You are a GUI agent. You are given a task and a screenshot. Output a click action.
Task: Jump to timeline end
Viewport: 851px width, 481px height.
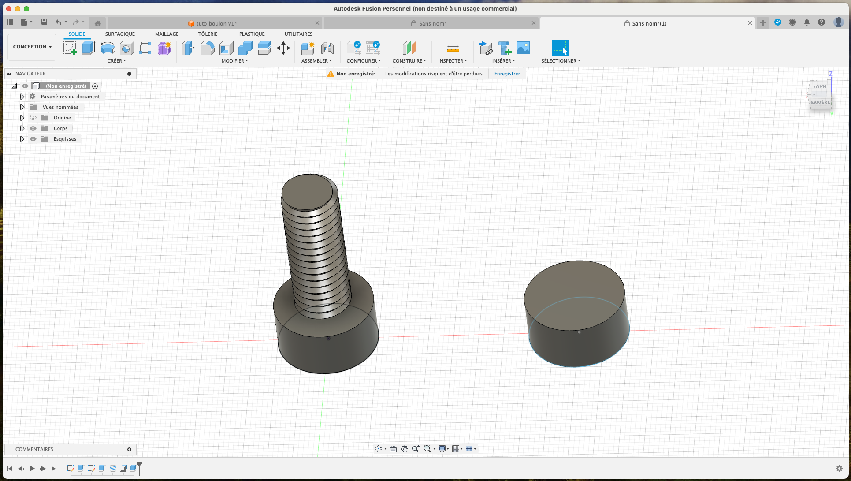pos(54,469)
